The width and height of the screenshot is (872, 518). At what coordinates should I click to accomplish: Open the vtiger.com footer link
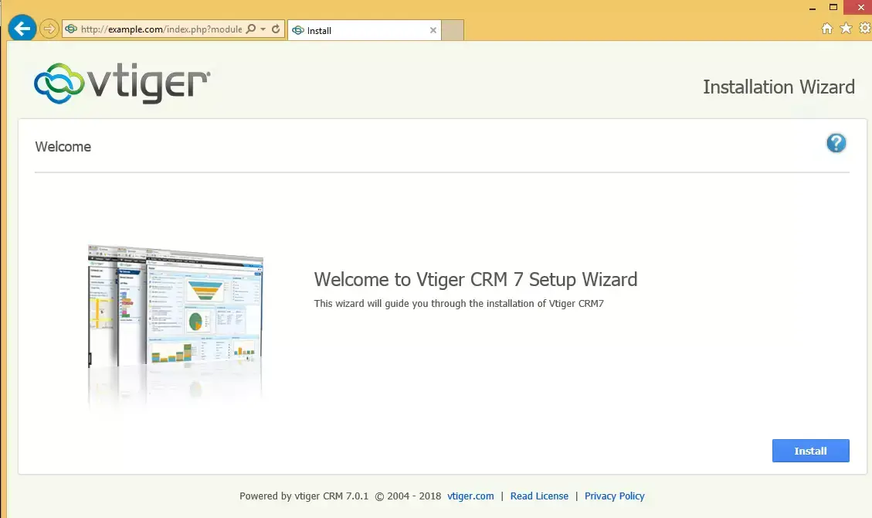[x=470, y=496]
